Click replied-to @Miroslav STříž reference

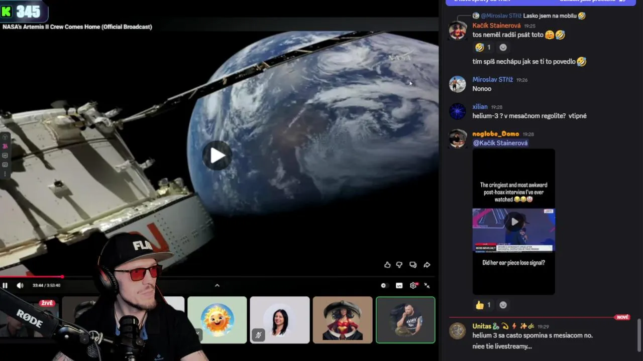click(x=501, y=16)
